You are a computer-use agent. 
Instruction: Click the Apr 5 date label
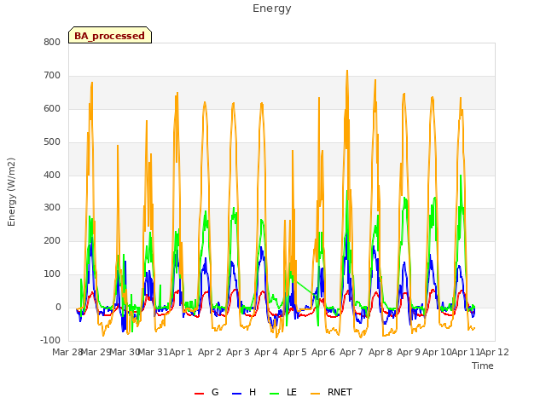tap(295, 352)
